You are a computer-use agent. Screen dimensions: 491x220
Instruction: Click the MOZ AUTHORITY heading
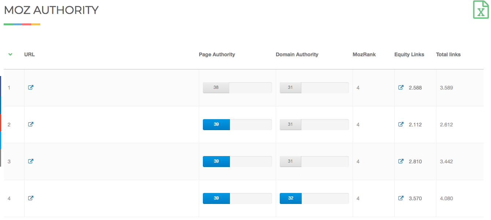[x=51, y=10]
